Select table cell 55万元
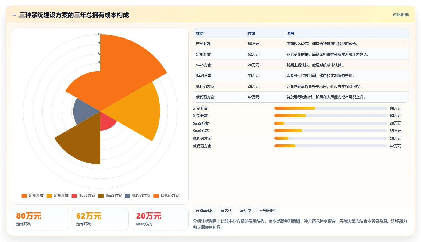421x242 pixels. click(254, 76)
